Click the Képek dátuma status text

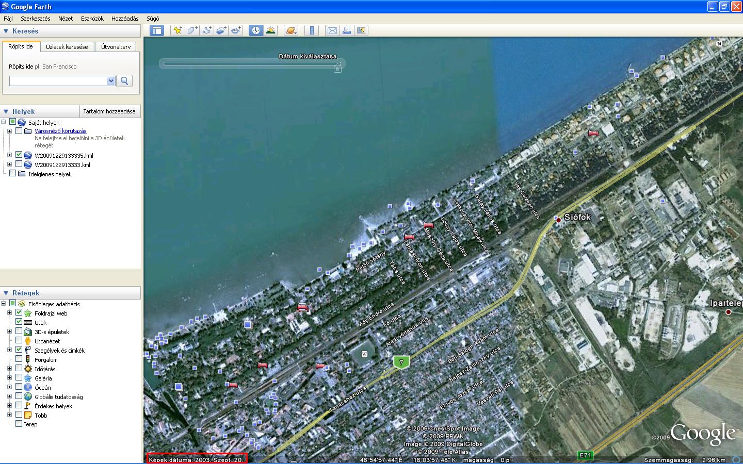pos(196,459)
